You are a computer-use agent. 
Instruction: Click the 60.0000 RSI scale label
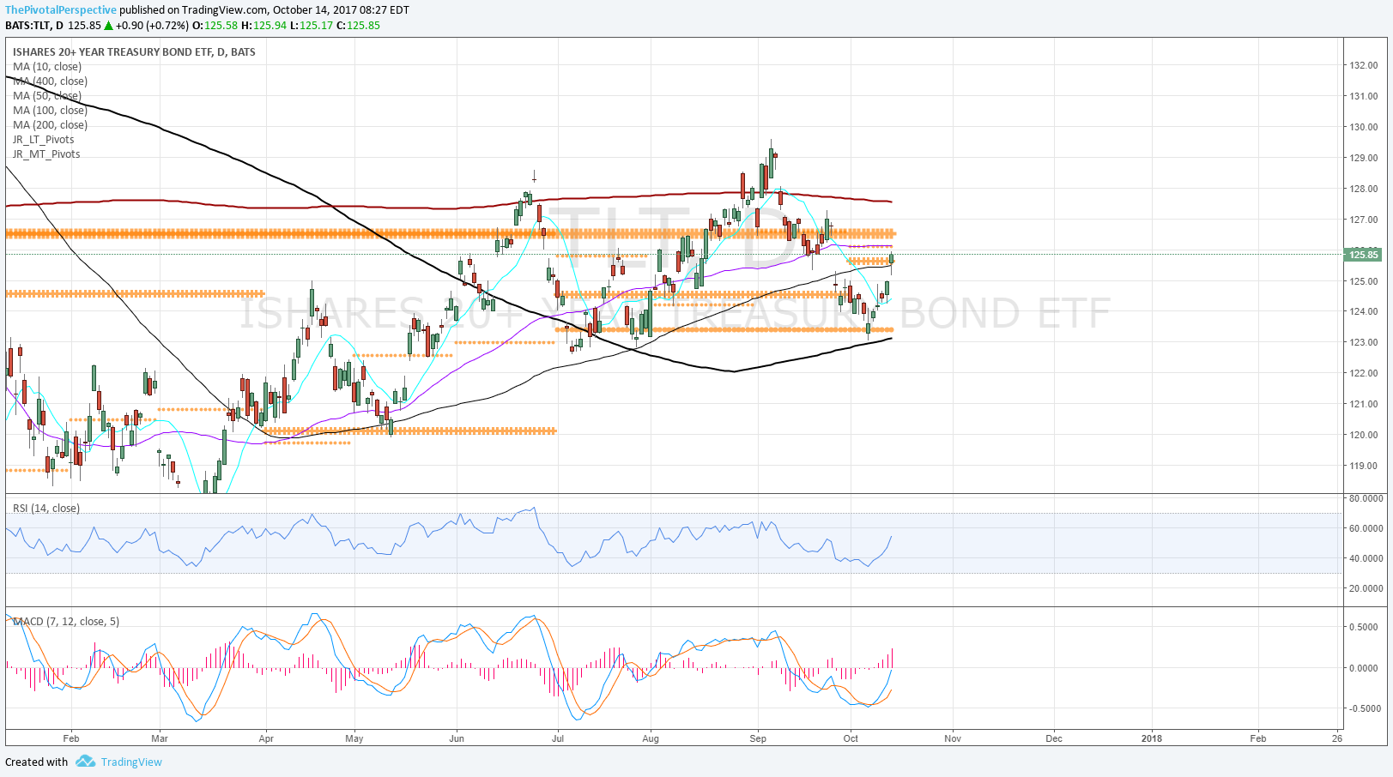pyautogui.click(x=1366, y=528)
